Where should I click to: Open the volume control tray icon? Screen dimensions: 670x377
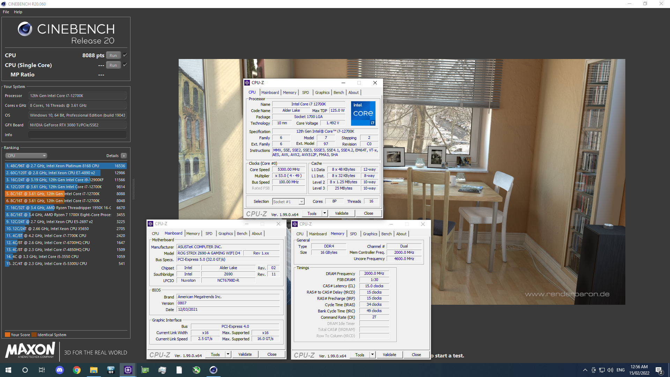click(x=610, y=370)
